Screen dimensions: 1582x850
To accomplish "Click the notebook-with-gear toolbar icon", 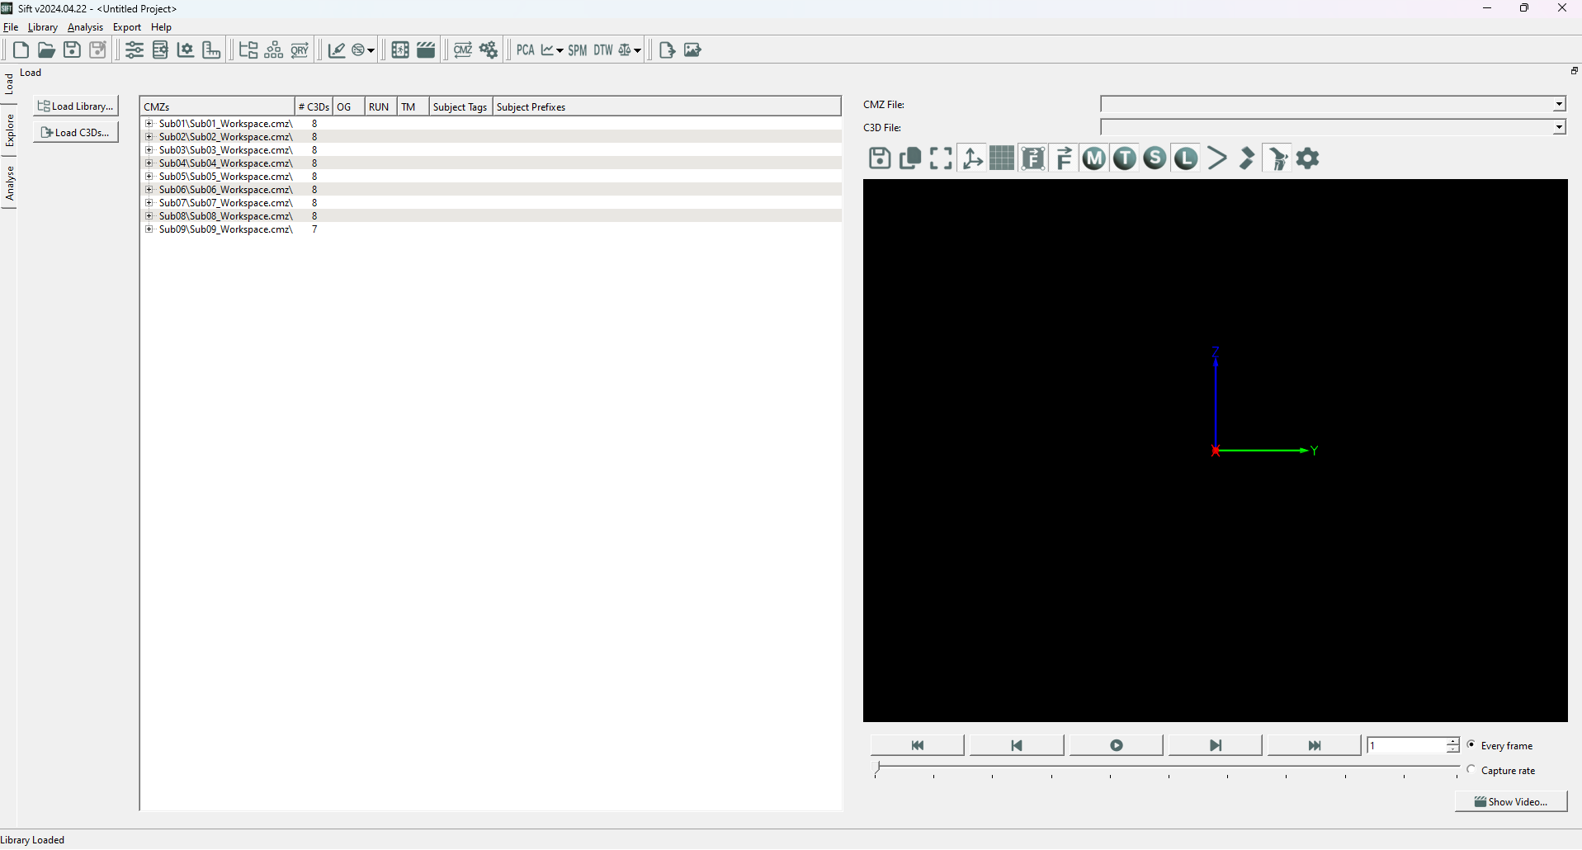I will click(x=160, y=50).
